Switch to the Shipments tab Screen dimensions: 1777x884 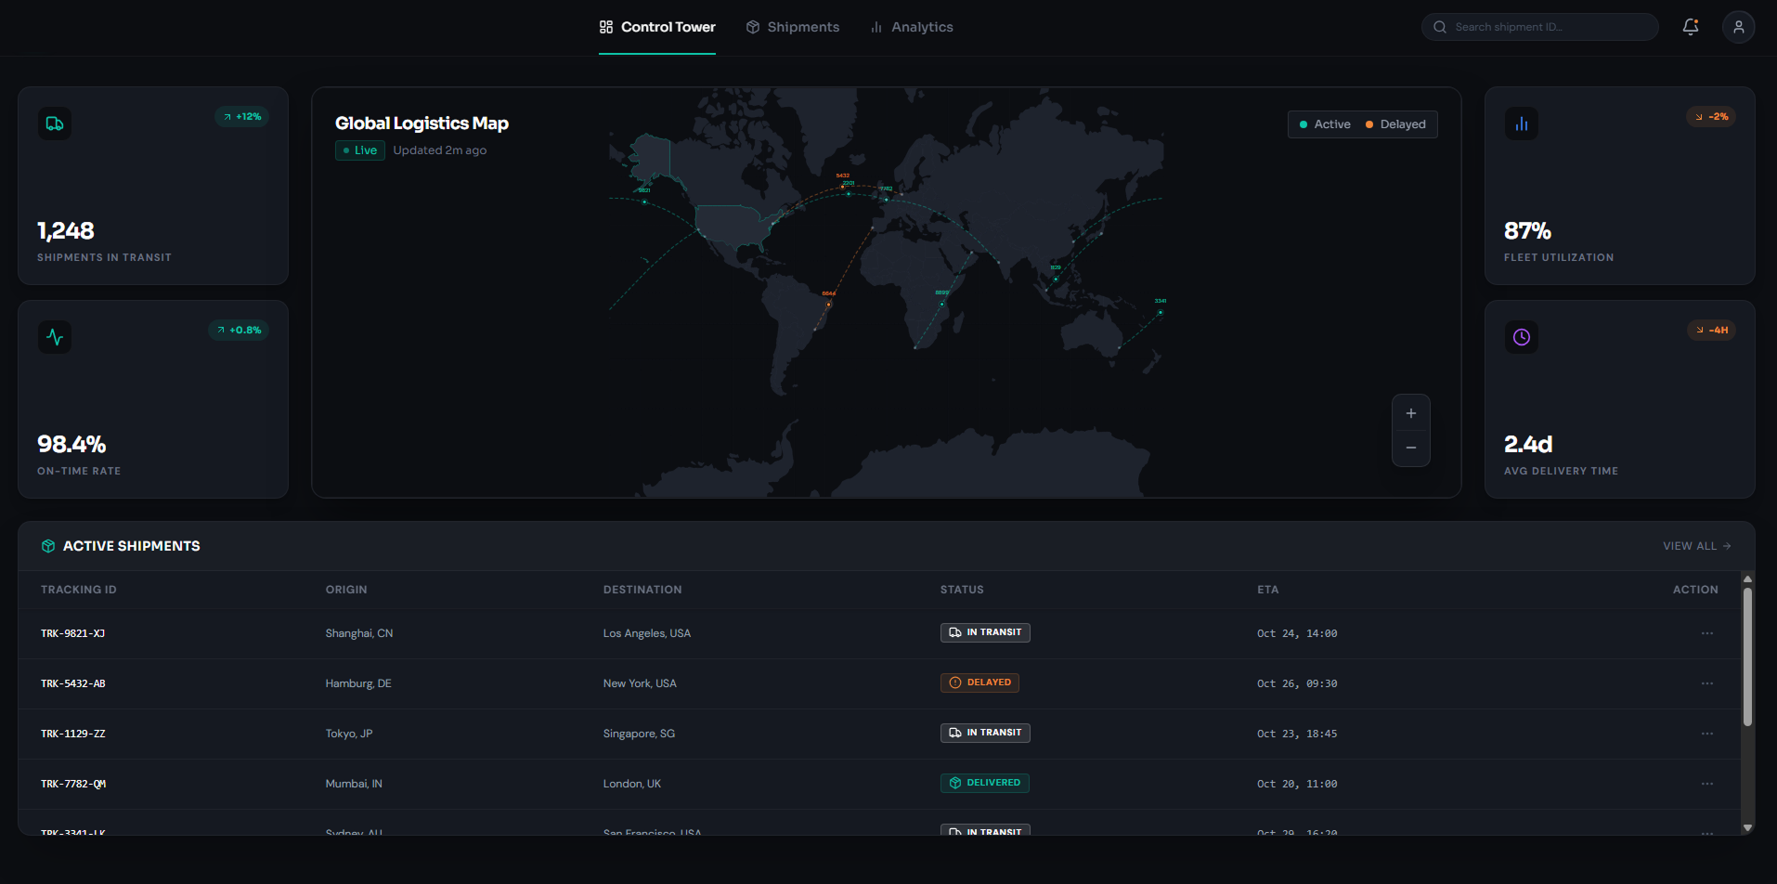(792, 27)
